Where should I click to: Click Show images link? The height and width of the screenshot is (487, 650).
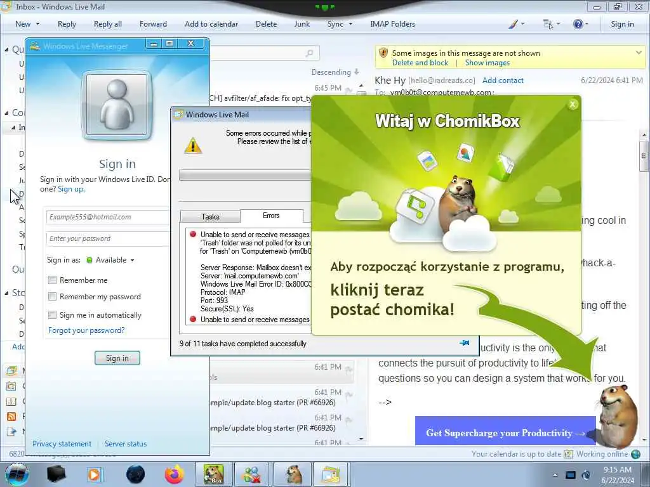click(x=487, y=63)
